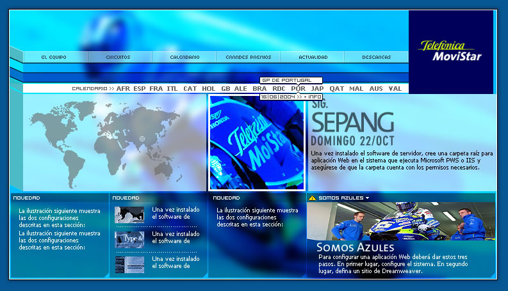Select BRA in the calendar bar
The image size is (508, 291).
[259, 89]
